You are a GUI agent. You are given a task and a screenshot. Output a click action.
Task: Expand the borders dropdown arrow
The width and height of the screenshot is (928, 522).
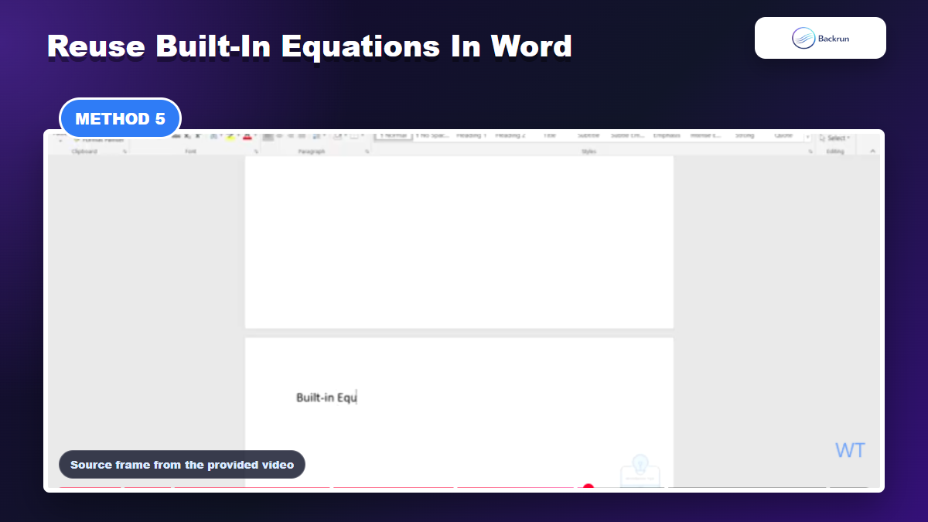click(363, 136)
